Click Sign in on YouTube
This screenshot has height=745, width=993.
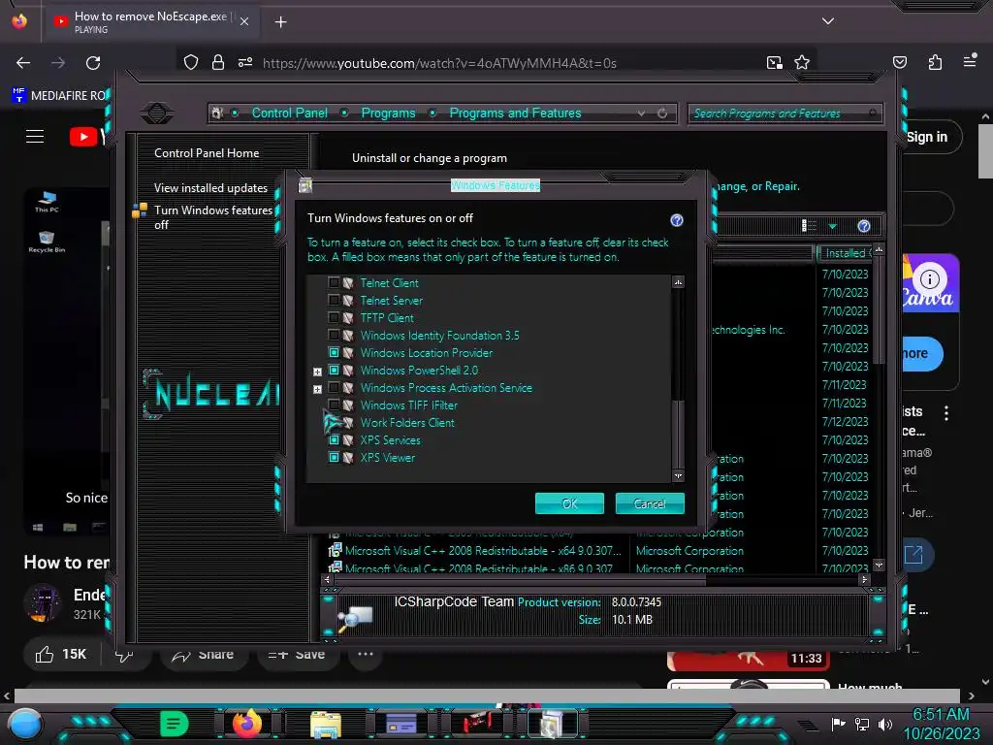pos(926,137)
